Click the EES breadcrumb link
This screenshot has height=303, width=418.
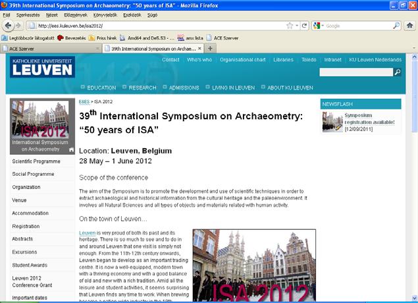[84, 102]
